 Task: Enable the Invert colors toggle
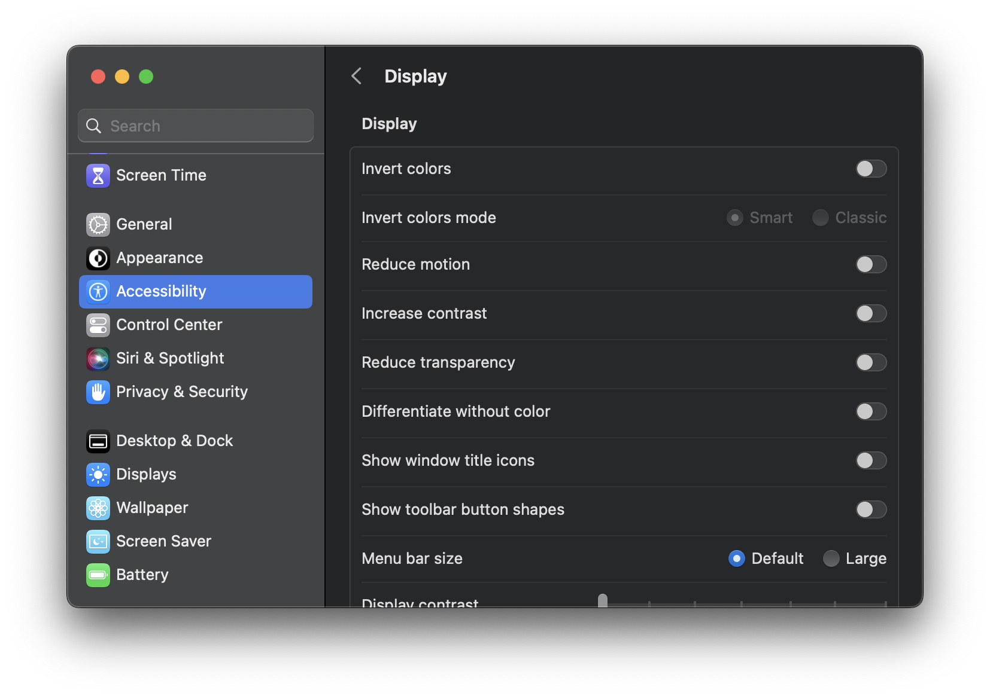coord(870,169)
